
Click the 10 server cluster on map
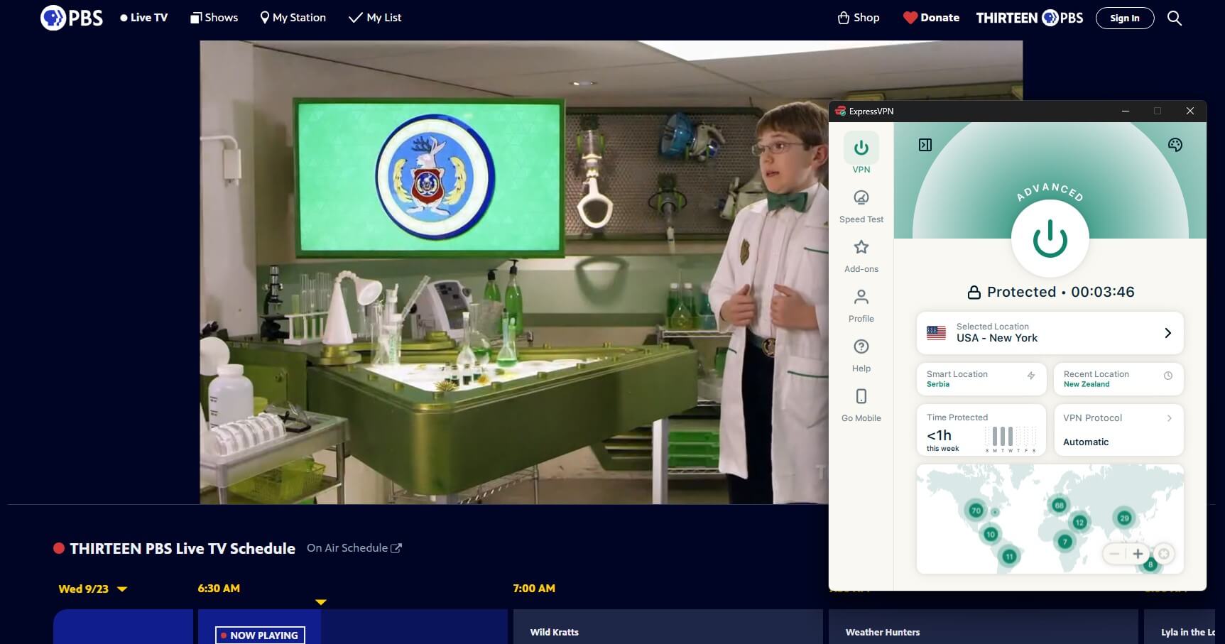(x=991, y=534)
